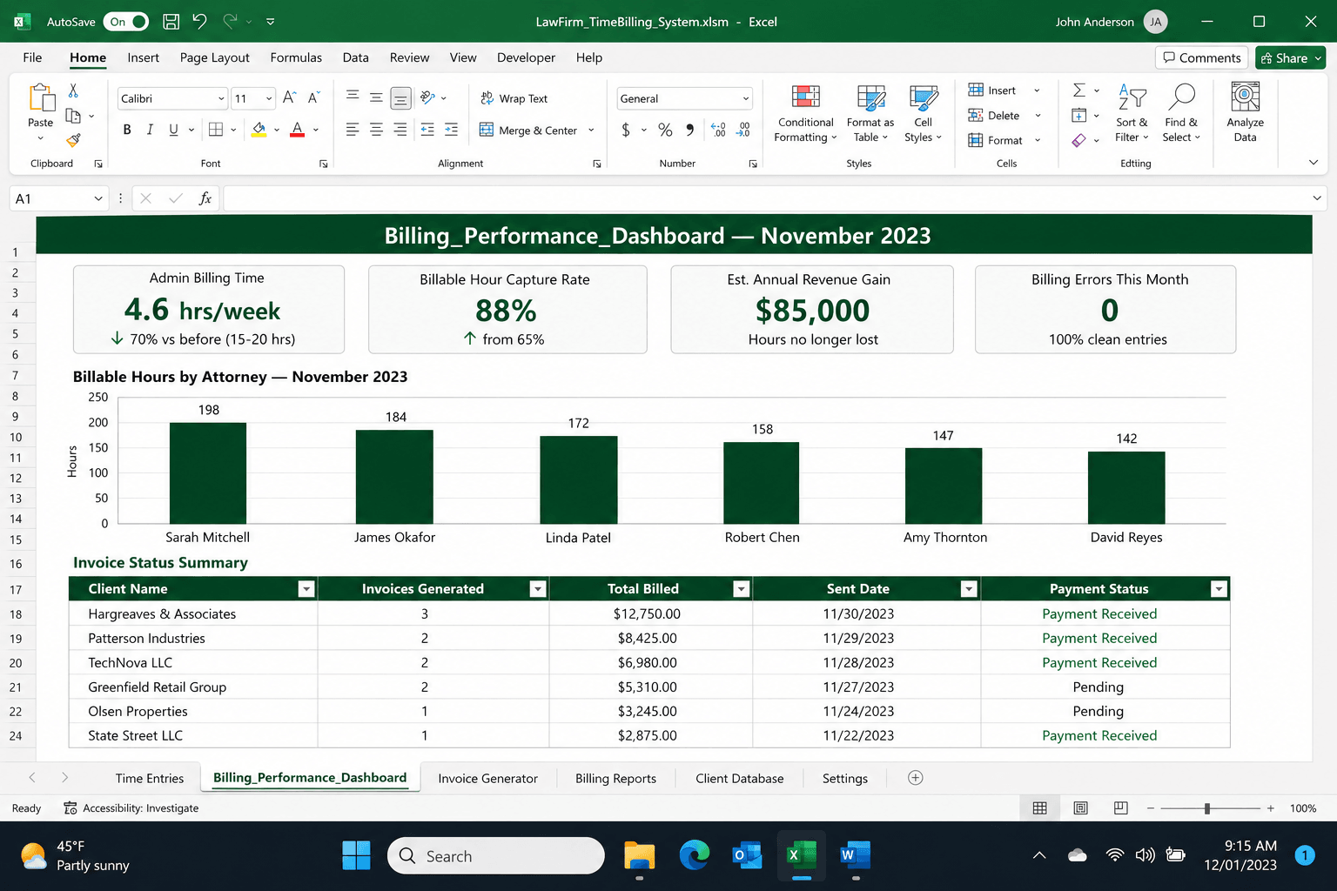Click the Save icon in title bar

[x=171, y=22]
